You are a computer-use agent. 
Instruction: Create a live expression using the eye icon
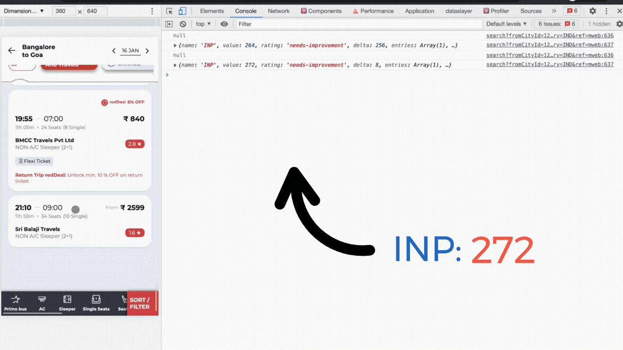click(x=224, y=24)
